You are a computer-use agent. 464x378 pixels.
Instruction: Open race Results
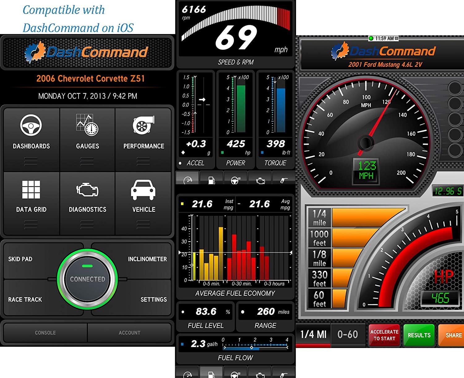419,335
